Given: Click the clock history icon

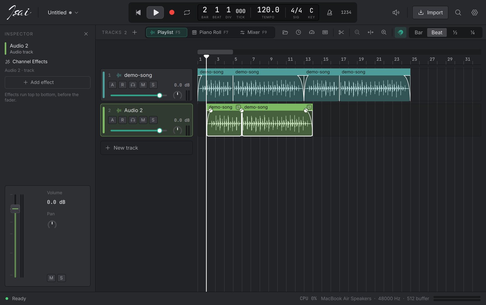Looking at the screenshot, I should [298, 32].
